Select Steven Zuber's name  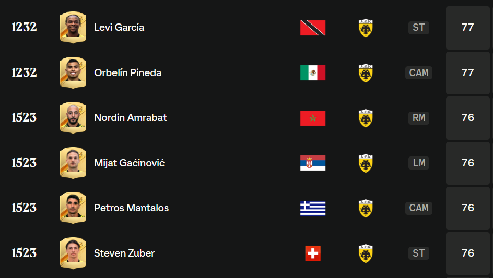pos(124,253)
